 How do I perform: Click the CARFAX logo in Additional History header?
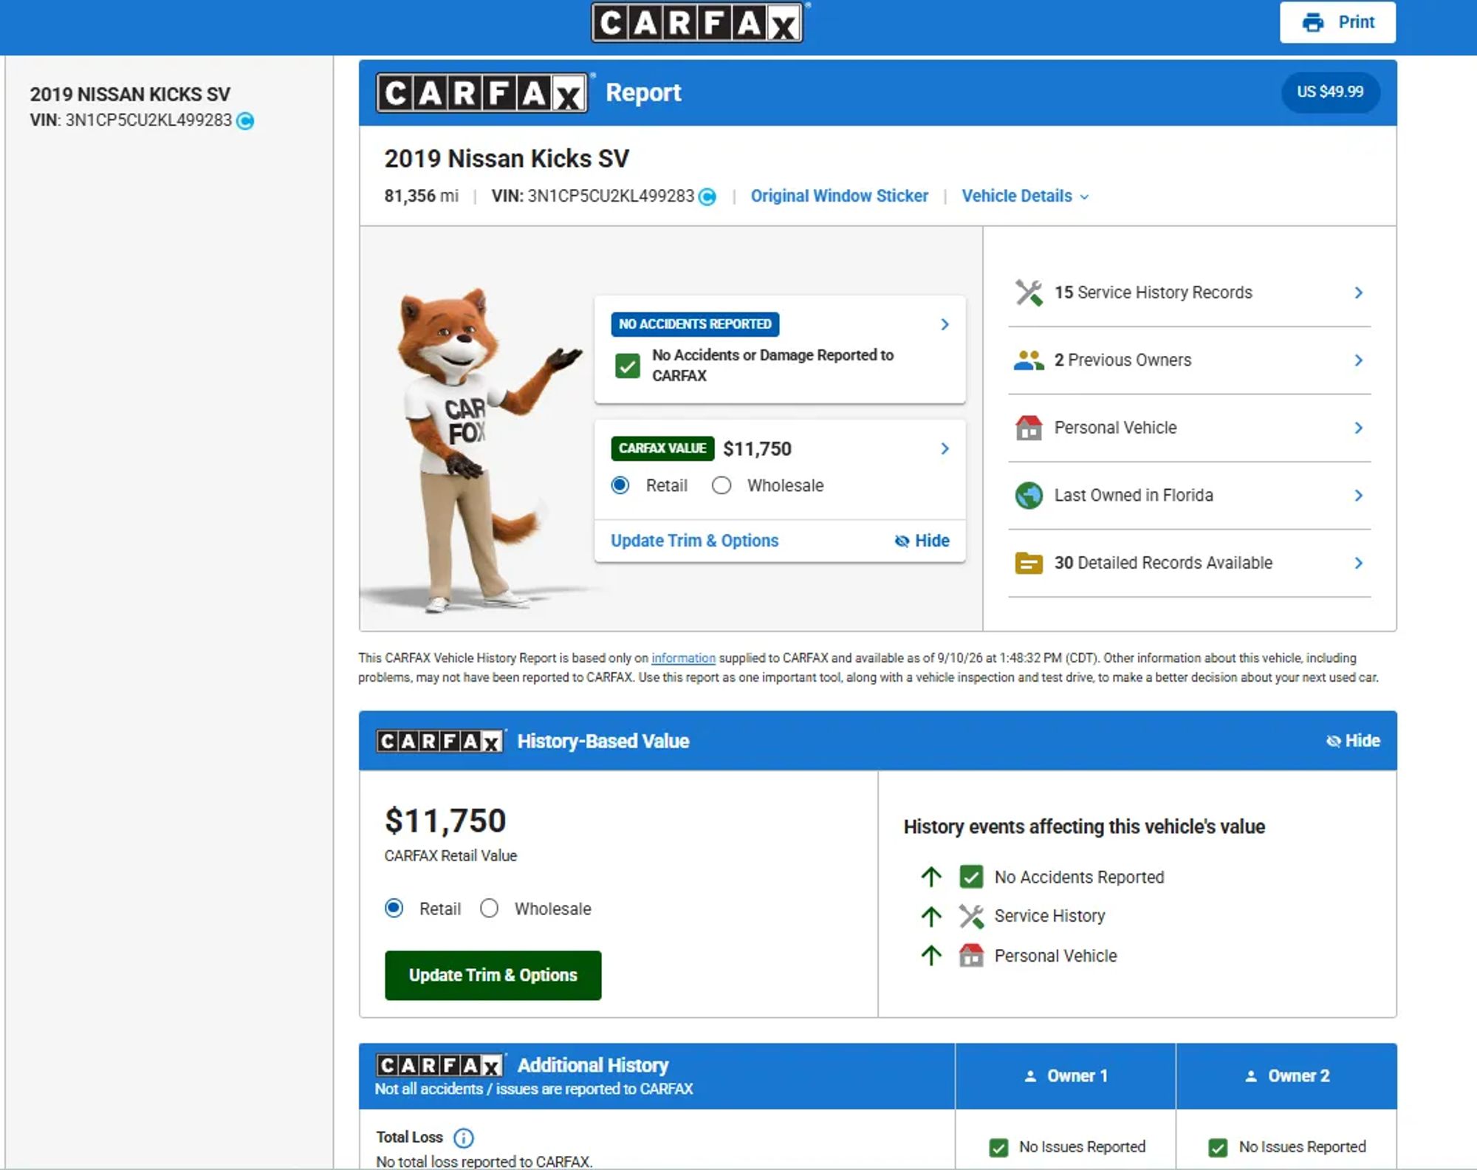(x=440, y=1065)
